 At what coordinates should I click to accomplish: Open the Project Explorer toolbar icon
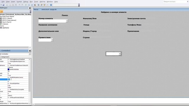(x=38, y=5)
